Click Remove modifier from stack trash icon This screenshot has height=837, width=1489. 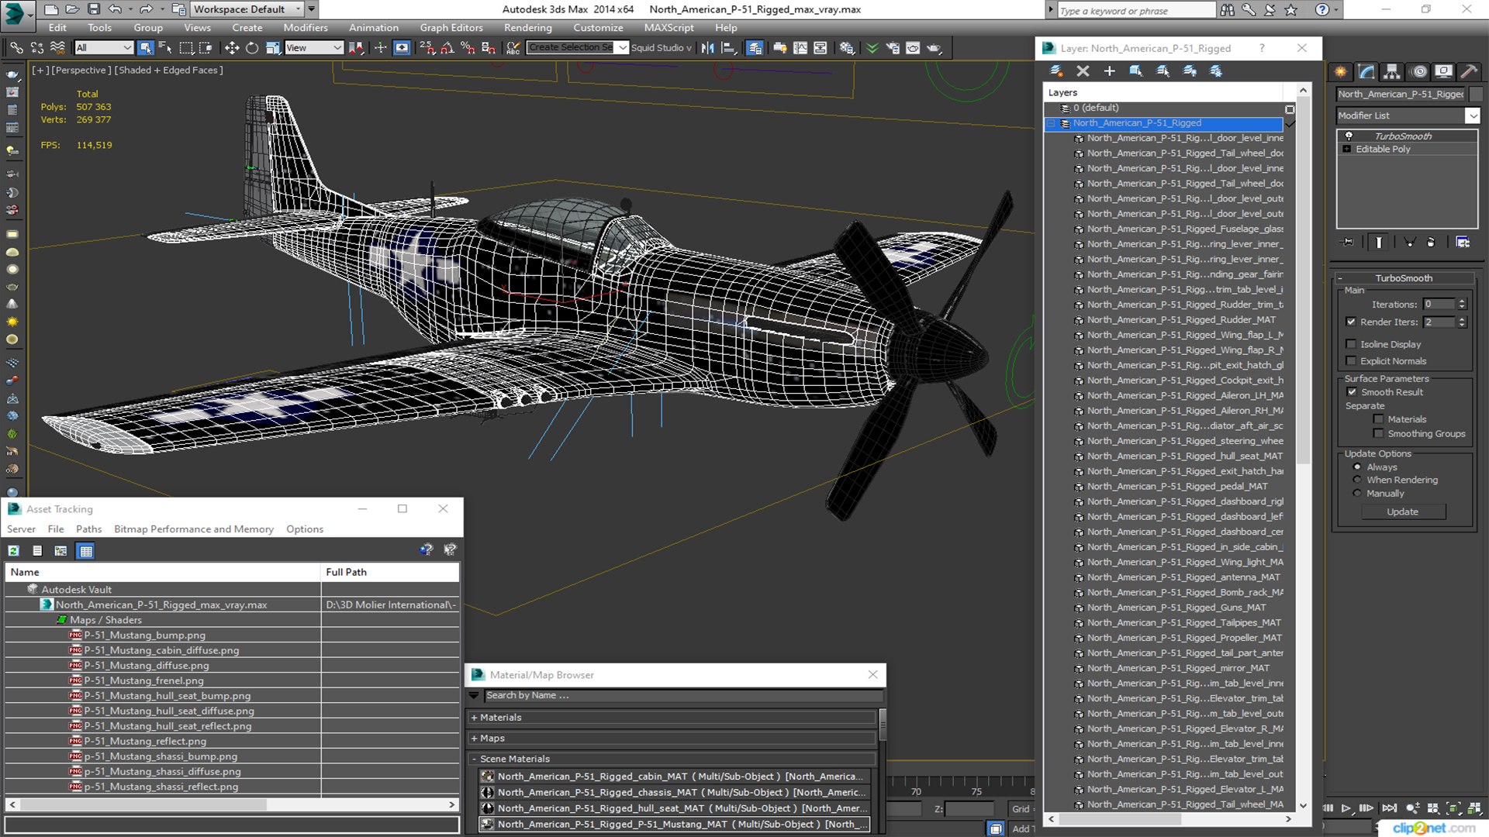(1431, 243)
